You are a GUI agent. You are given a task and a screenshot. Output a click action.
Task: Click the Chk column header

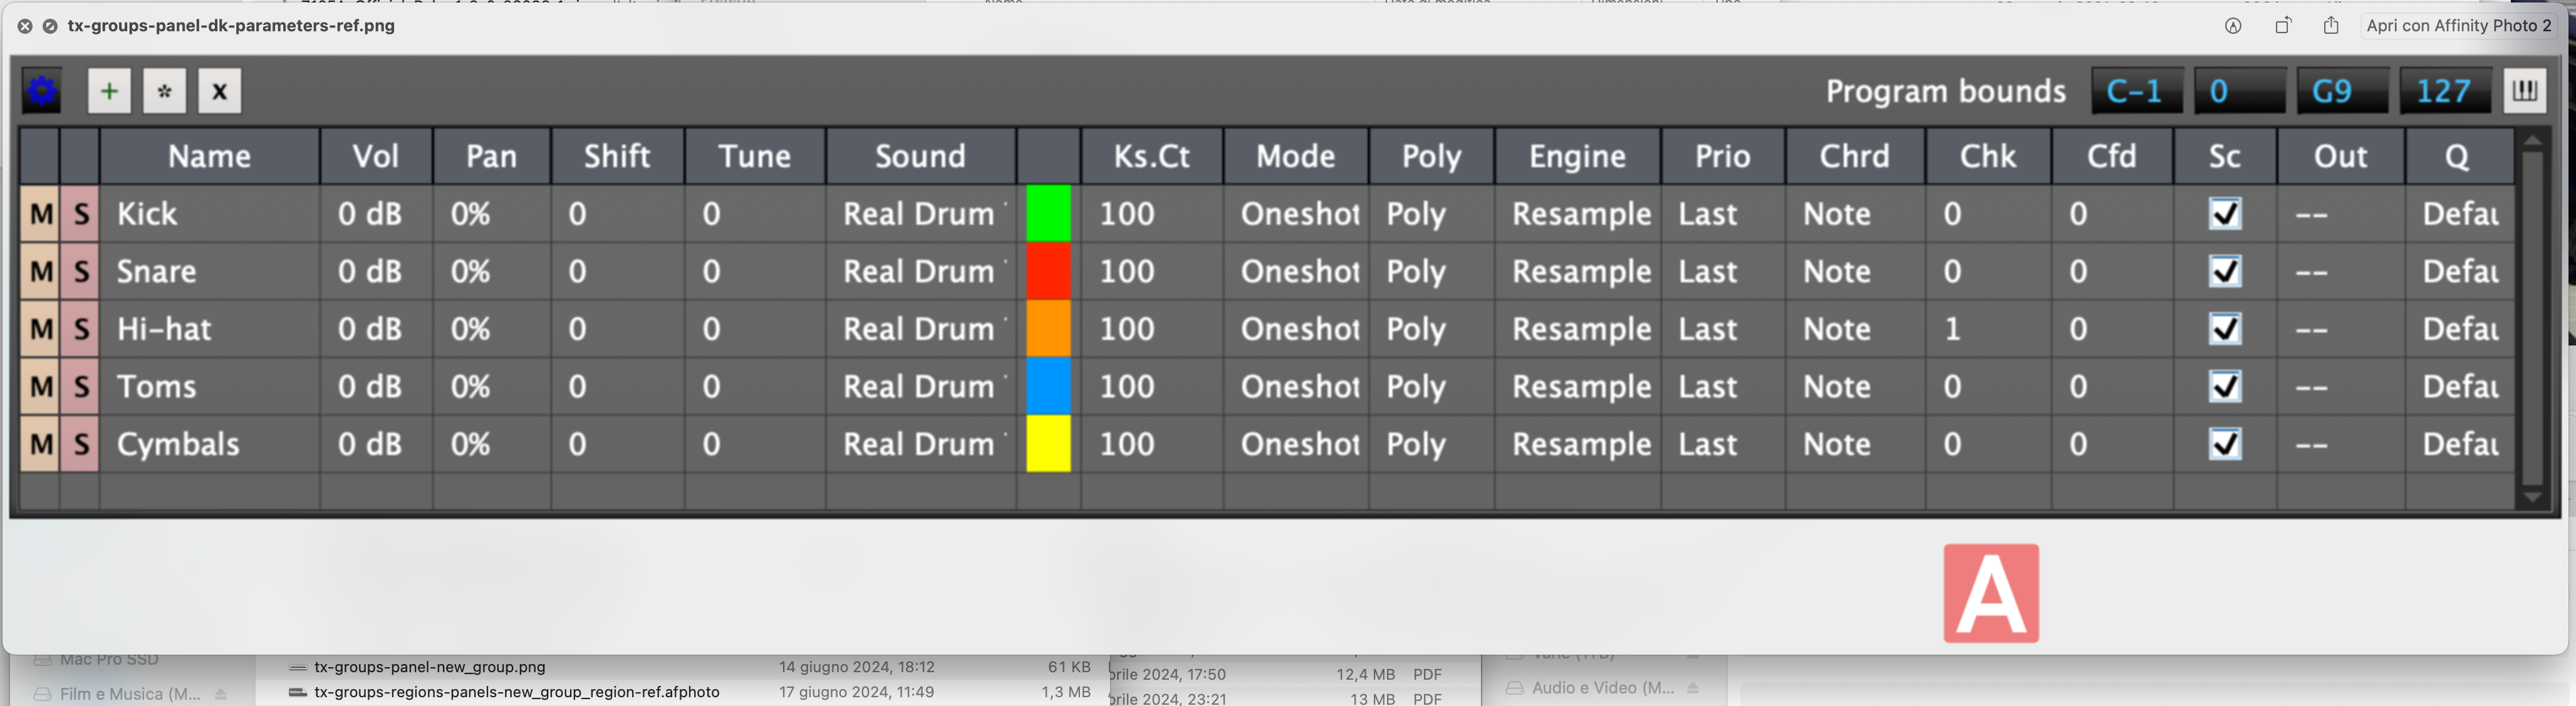1988,156
